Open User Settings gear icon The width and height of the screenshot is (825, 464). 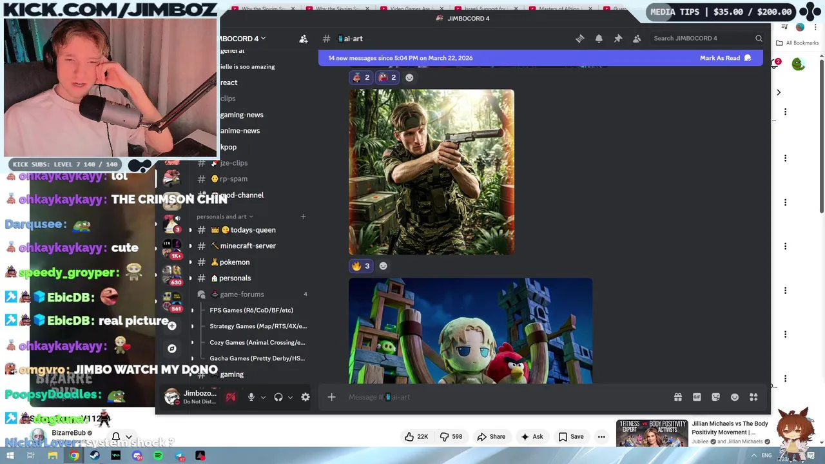(x=306, y=397)
